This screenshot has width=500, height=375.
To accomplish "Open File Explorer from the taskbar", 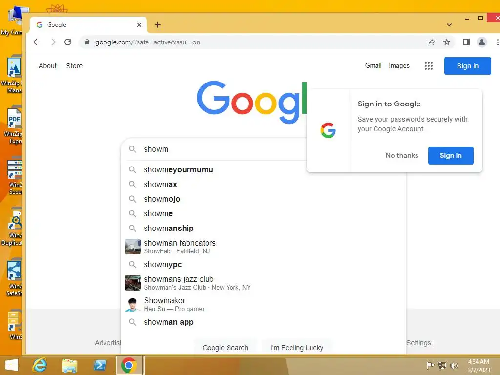I will [70, 365].
